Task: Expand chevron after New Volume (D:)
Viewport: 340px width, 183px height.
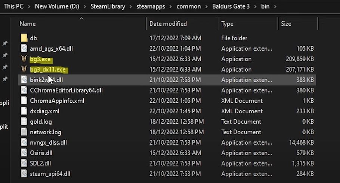Action: click(85, 7)
